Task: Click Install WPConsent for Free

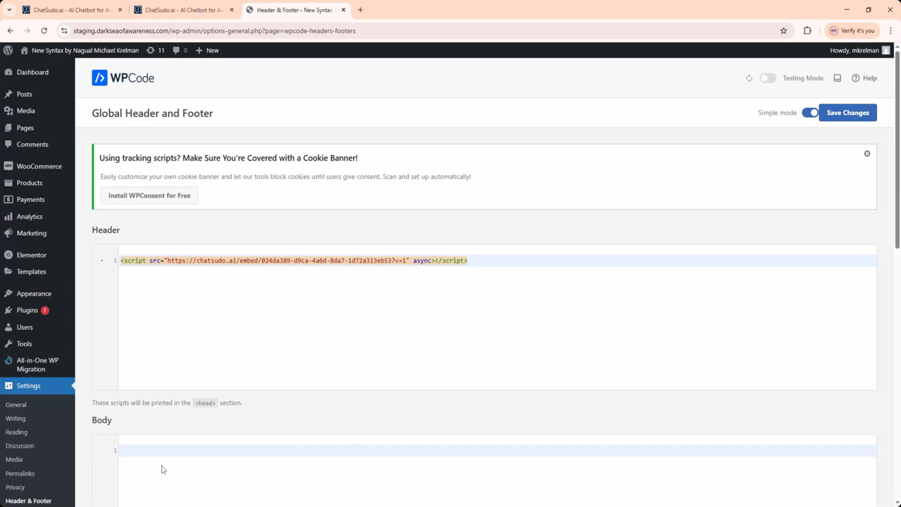Action: [x=149, y=196]
